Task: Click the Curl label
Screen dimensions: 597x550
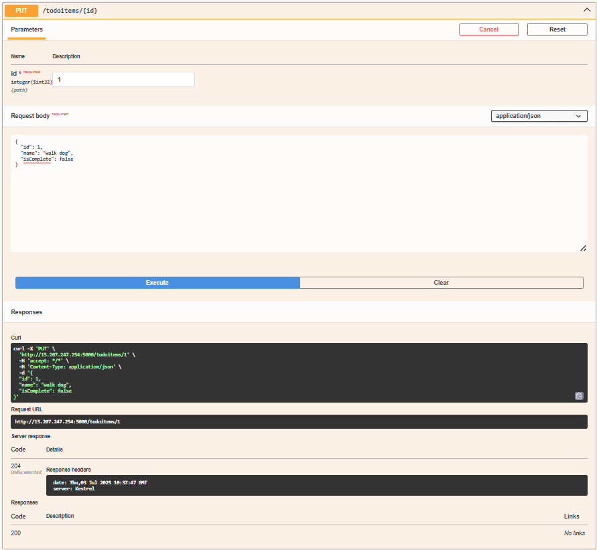Action: pyautogui.click(x=16, y=338)
